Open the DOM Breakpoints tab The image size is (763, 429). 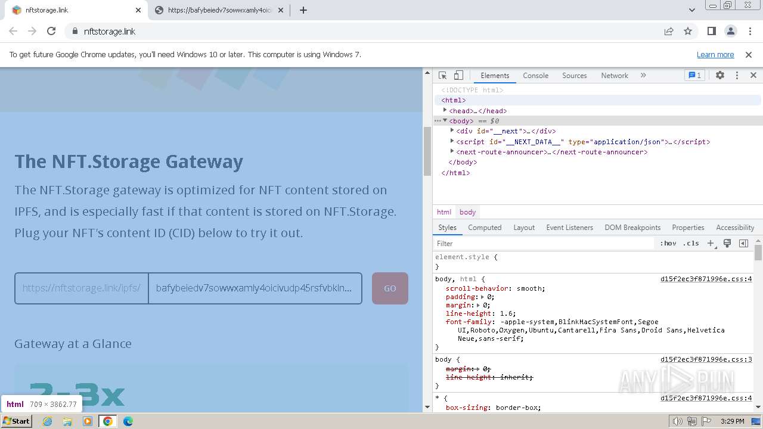[632, 228]
